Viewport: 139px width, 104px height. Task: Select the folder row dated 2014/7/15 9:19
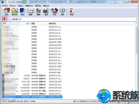click(x=32, y=48)
